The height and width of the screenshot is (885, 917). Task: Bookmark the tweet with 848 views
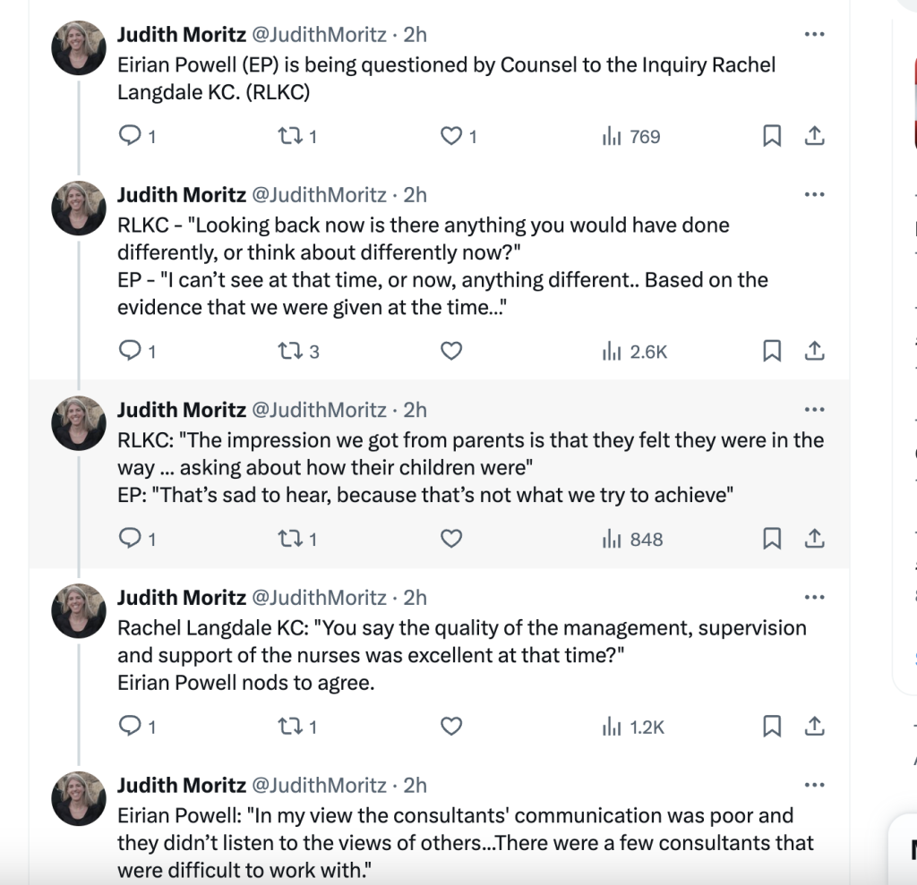(x=770, y=539)
